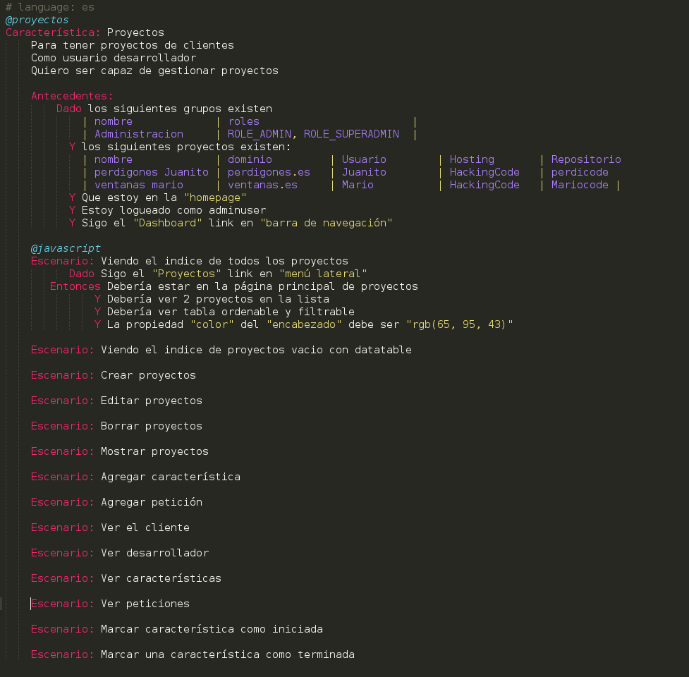This screenshot has height=677, width=689.
Task: Click the 'Característica:' keyword
Action: point(53,33)
